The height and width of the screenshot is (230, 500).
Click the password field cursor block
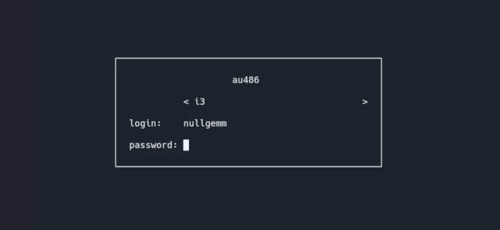[x=186, y=145]
